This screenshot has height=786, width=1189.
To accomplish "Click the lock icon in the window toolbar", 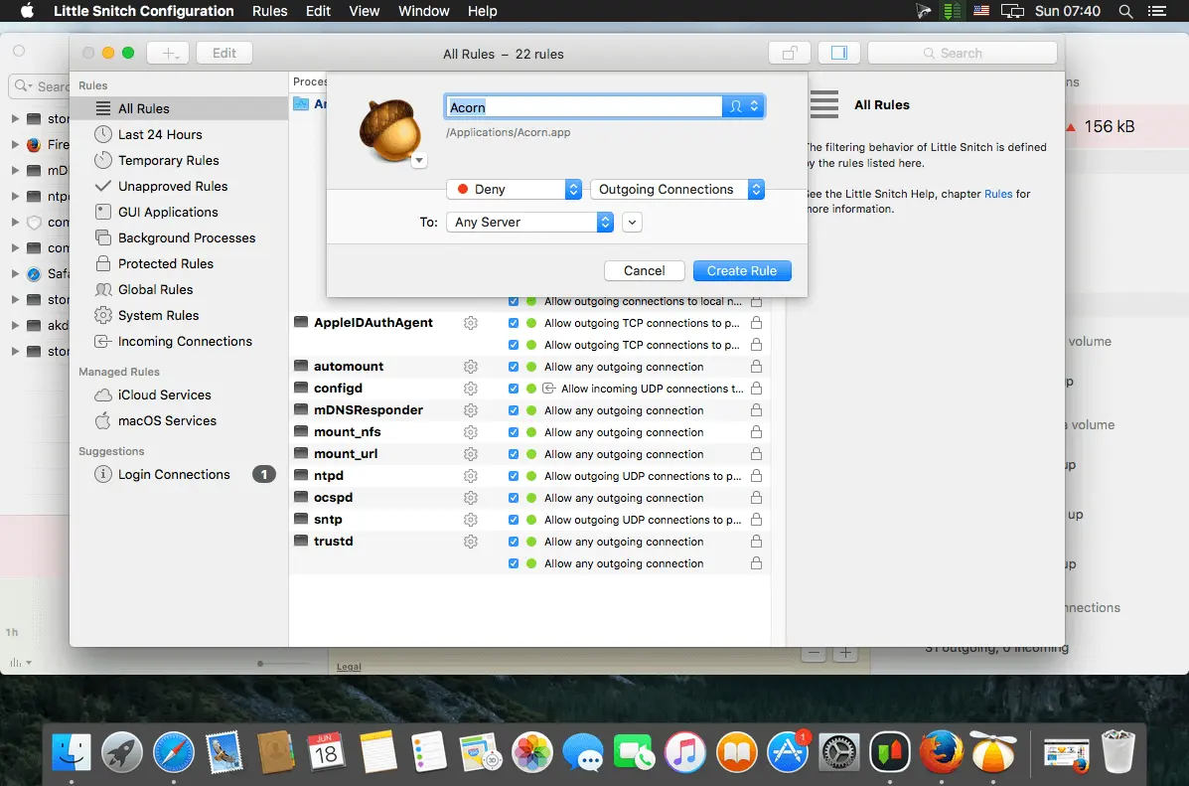I will [789, 52].
